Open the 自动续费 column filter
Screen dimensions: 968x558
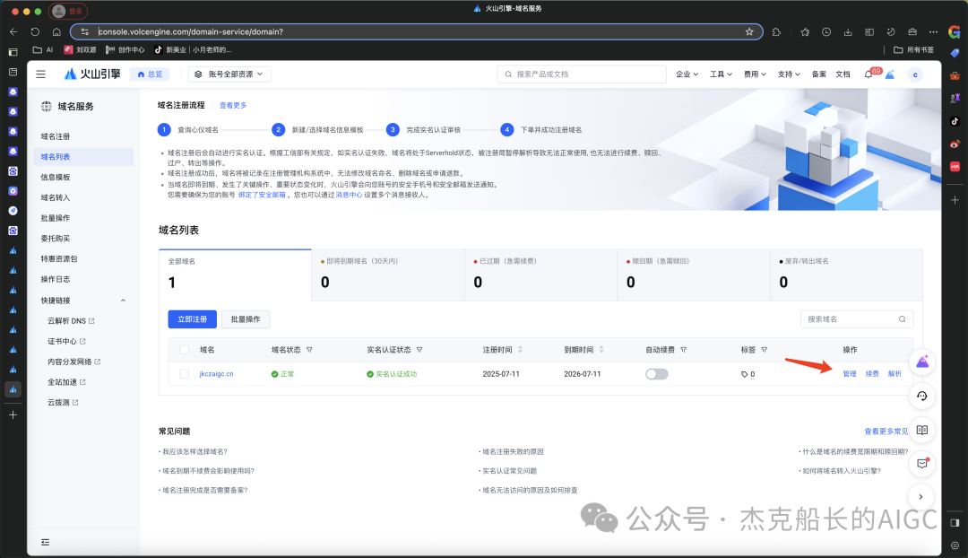tap(683, 350)
